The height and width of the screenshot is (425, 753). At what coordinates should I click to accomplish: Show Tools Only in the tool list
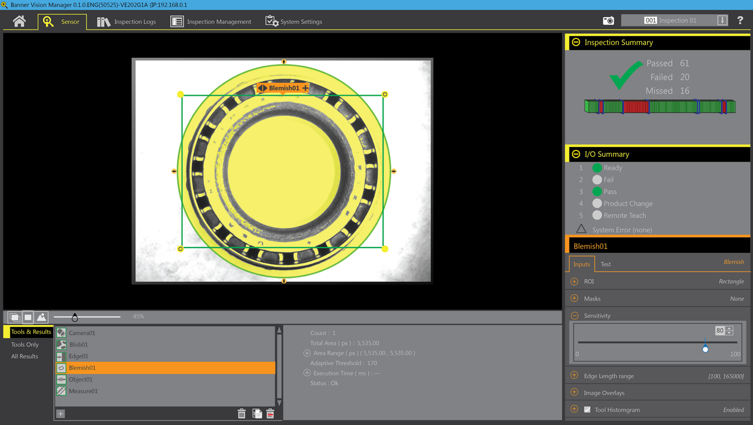point(26,344)
